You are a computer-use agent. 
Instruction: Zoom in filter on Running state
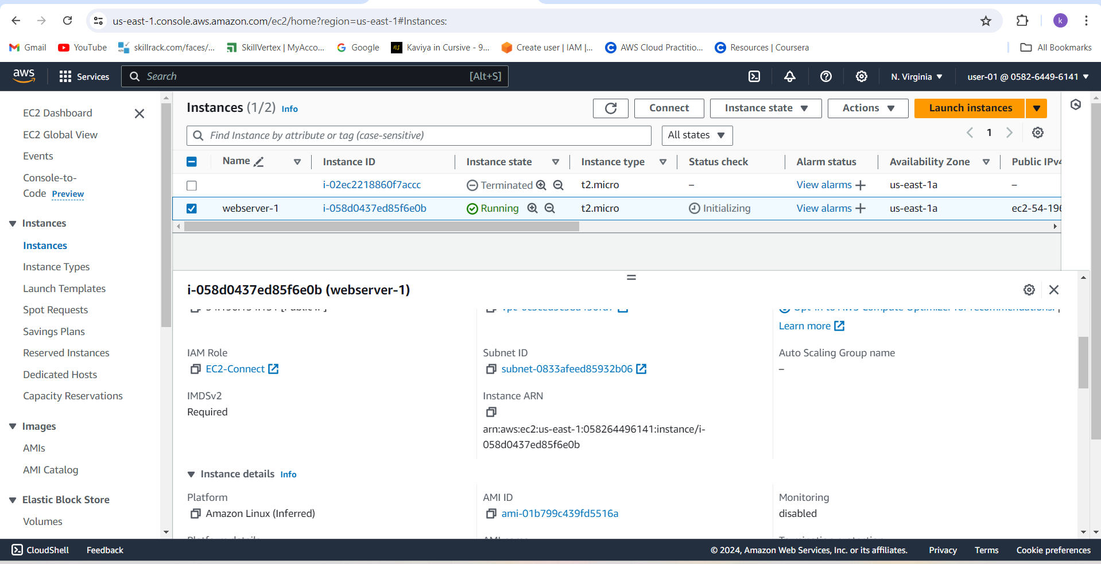coord(533,208)
